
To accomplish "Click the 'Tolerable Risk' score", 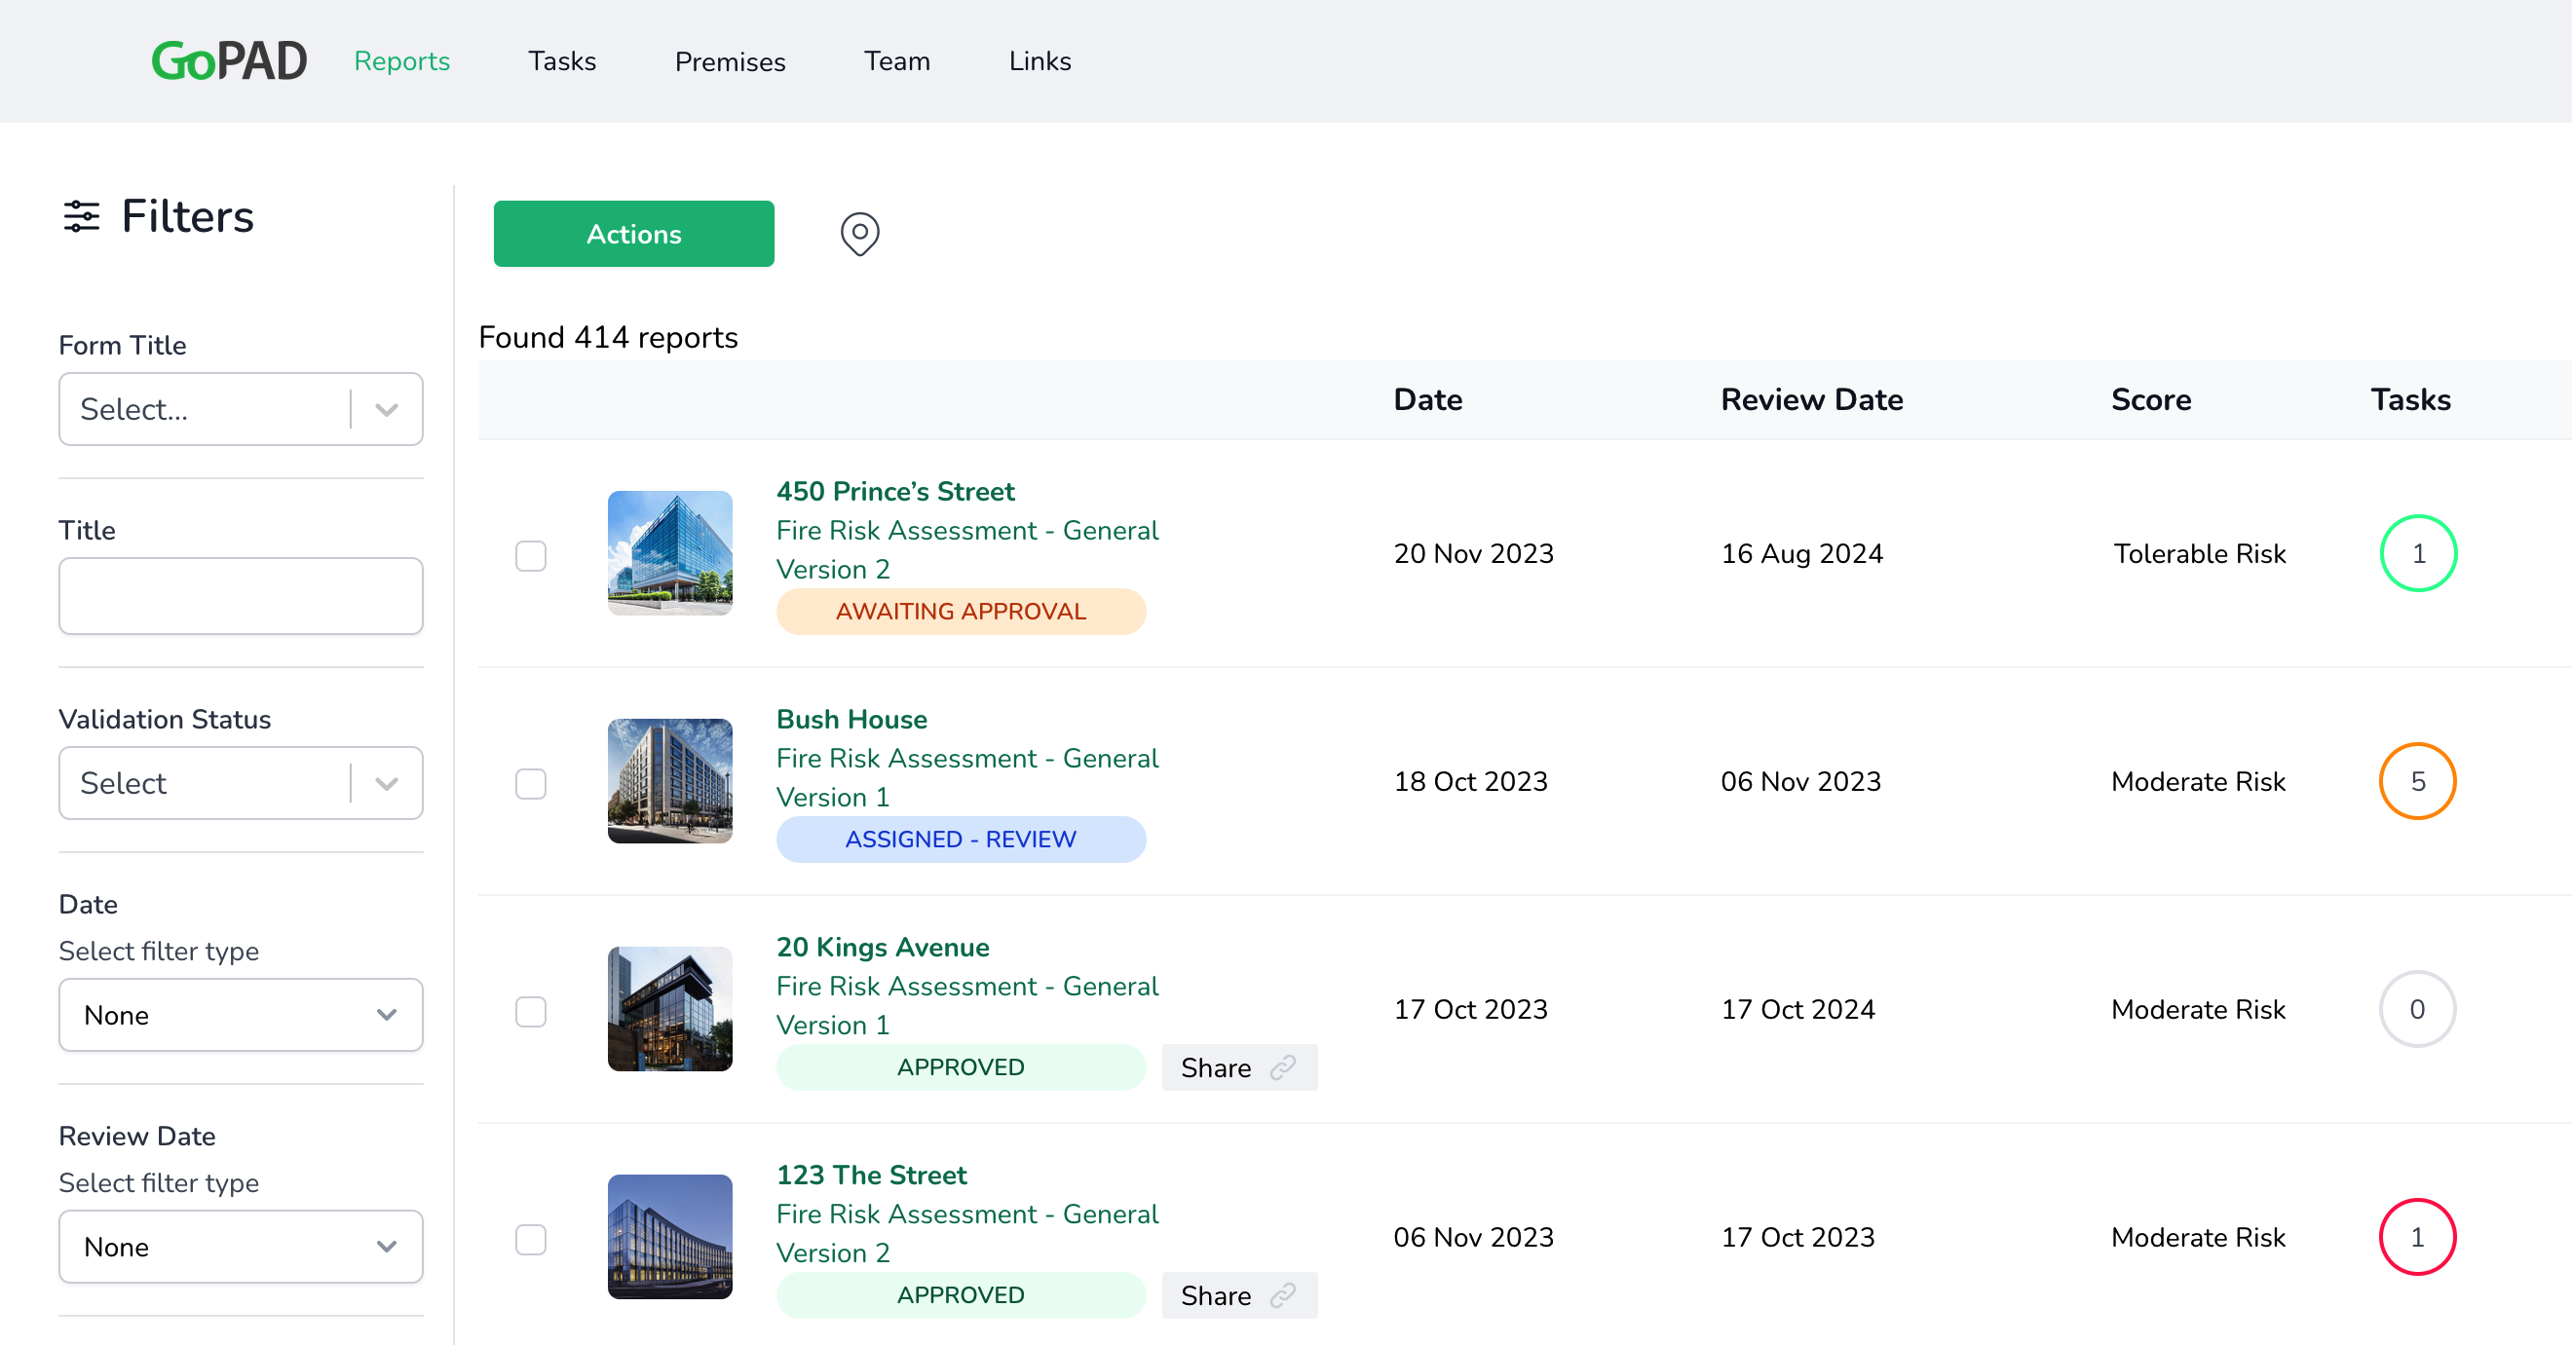I will 2199,553.
